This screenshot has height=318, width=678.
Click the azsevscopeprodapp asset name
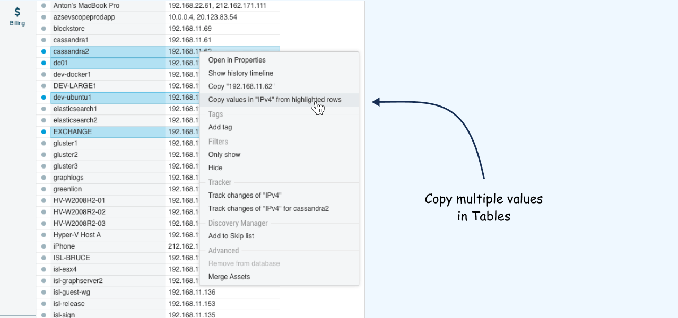84,17
